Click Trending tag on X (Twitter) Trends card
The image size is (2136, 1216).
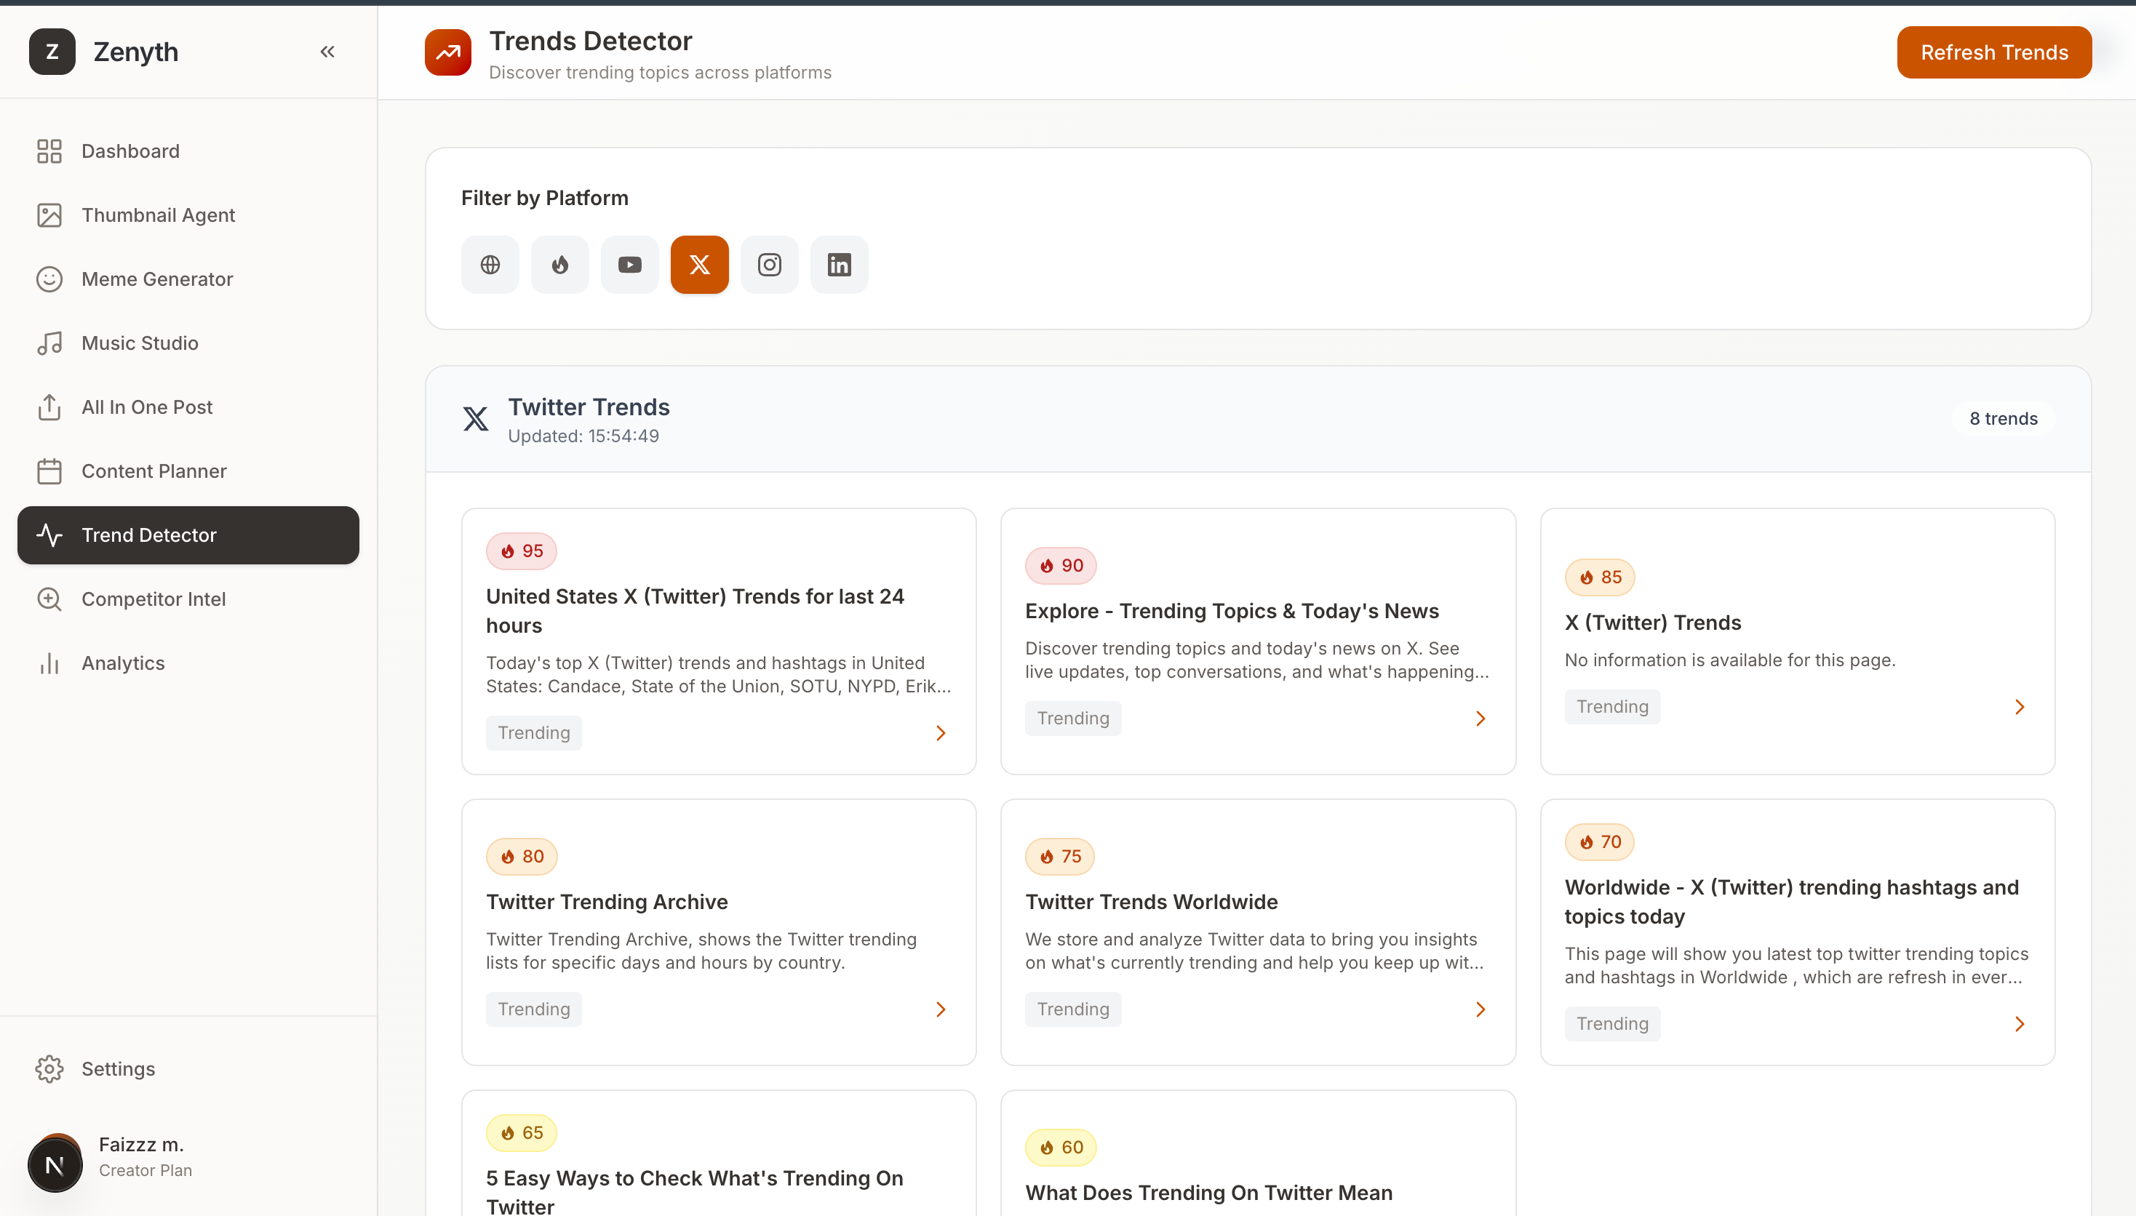point(1612,707)
